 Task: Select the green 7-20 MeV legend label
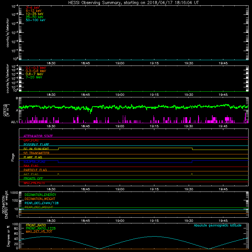pyautogui.click(x=34, y=77)
